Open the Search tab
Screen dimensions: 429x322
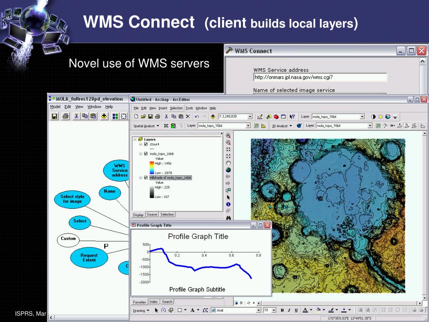point(167,302)
